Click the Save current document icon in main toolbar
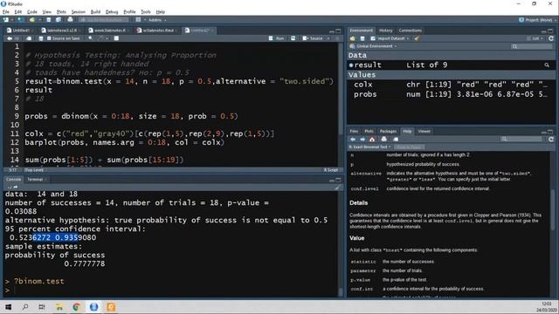The width and height of the screenshot is (559, 314). point(49,20)
